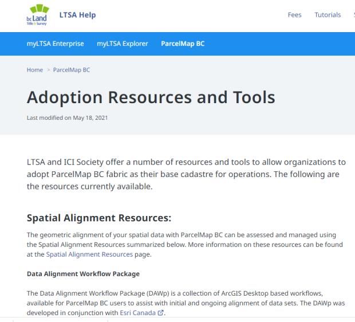Open ParcelMap BC breadcrumb link
This screenshot has height=322, width=355.
point(72,70)
